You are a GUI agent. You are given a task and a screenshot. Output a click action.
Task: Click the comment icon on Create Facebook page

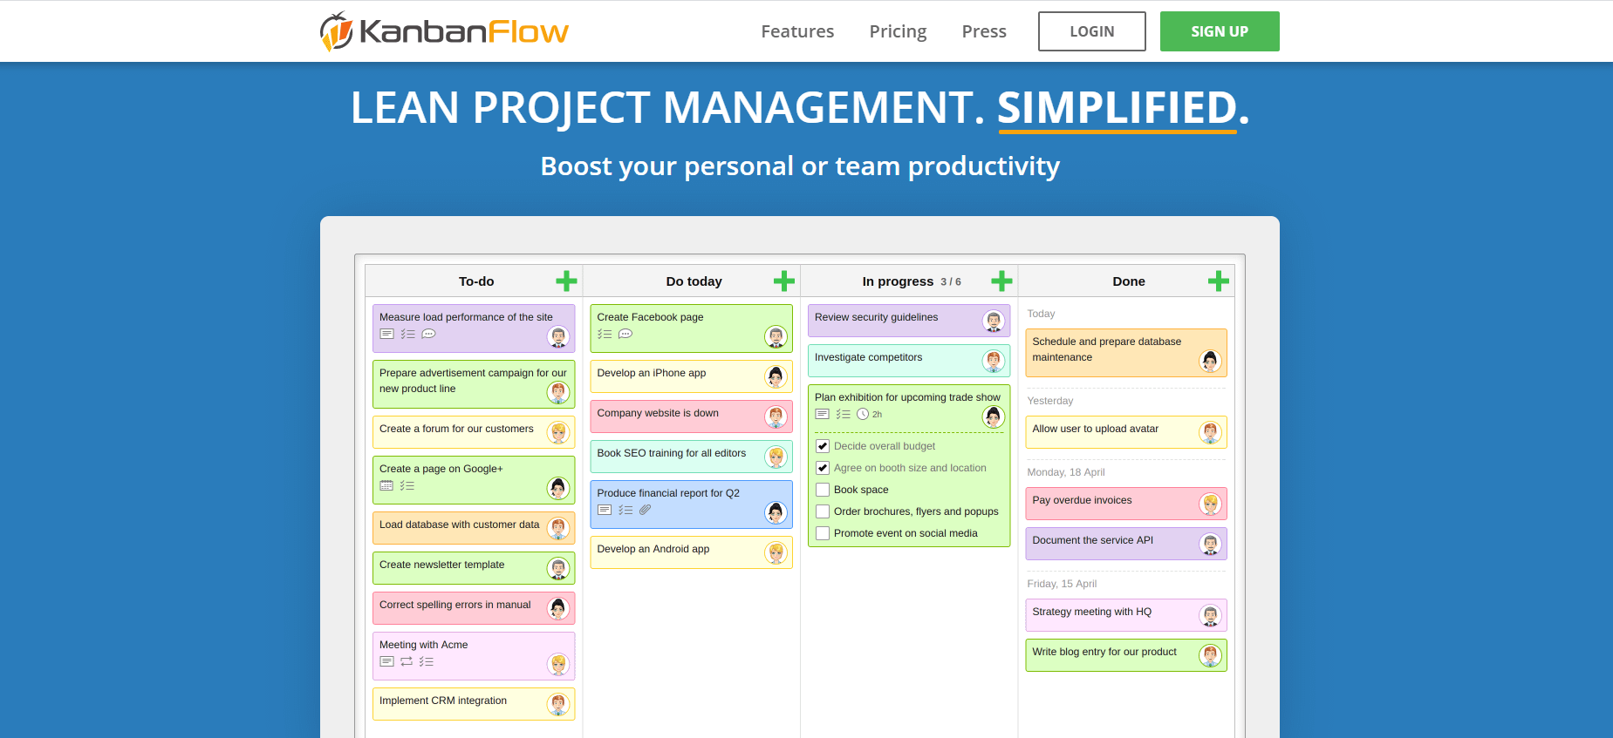[x=625, y=334]
